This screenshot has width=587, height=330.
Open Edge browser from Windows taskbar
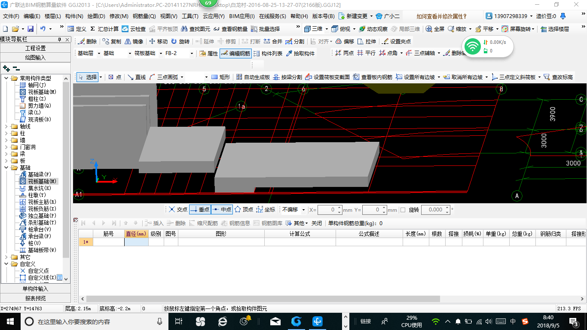pyautogui.click(x=223, y=321)
